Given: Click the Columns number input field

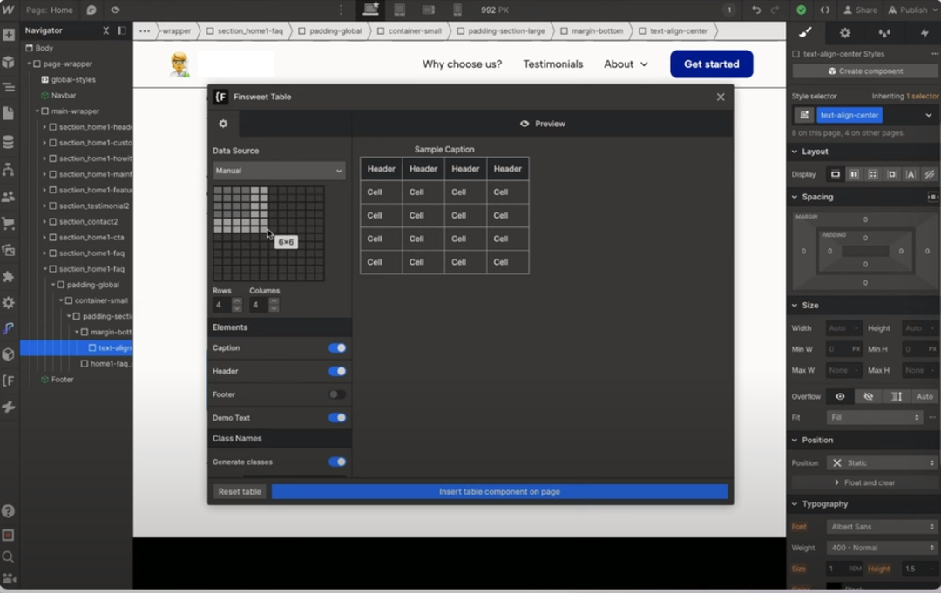Looking at the screenshot, I should (x=259, y=305).
